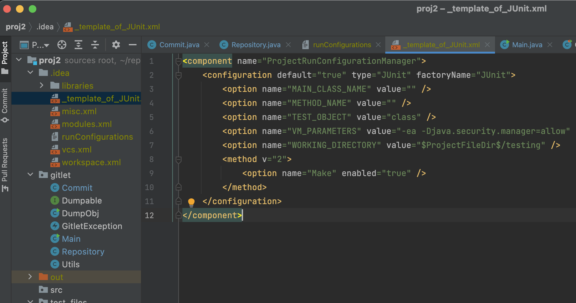Viewport: 576px width, 303px height.
Task: Click the Select Opened File crosshair icon
Action: pyautogui.click(x=62, y=45)
